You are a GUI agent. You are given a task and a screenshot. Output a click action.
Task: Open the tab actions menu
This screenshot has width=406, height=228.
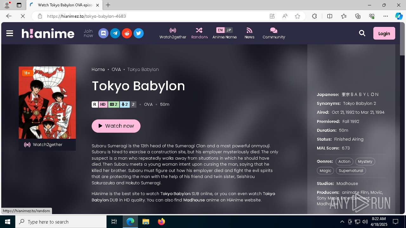click(x=19, y=5)
